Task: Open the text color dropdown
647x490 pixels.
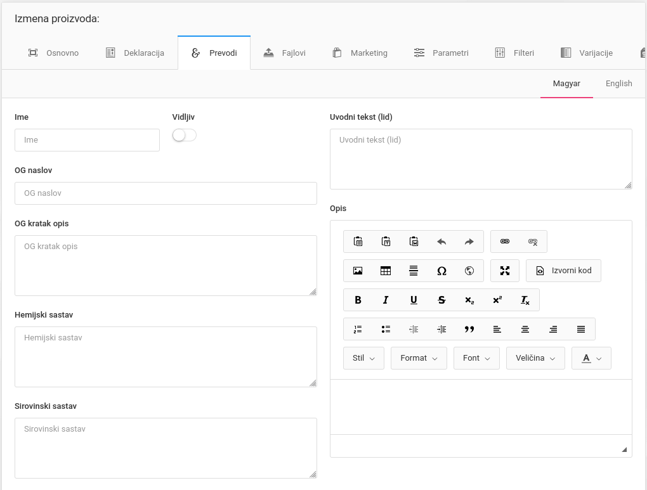Action: coord(591,358)
